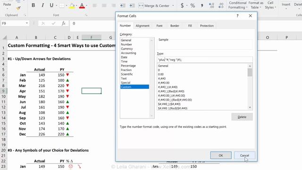Viewport: 302px width, 170px height.
Task: Switch to Border tab in Format Cells
Action: pyautogui.click(x=175, y=25)
